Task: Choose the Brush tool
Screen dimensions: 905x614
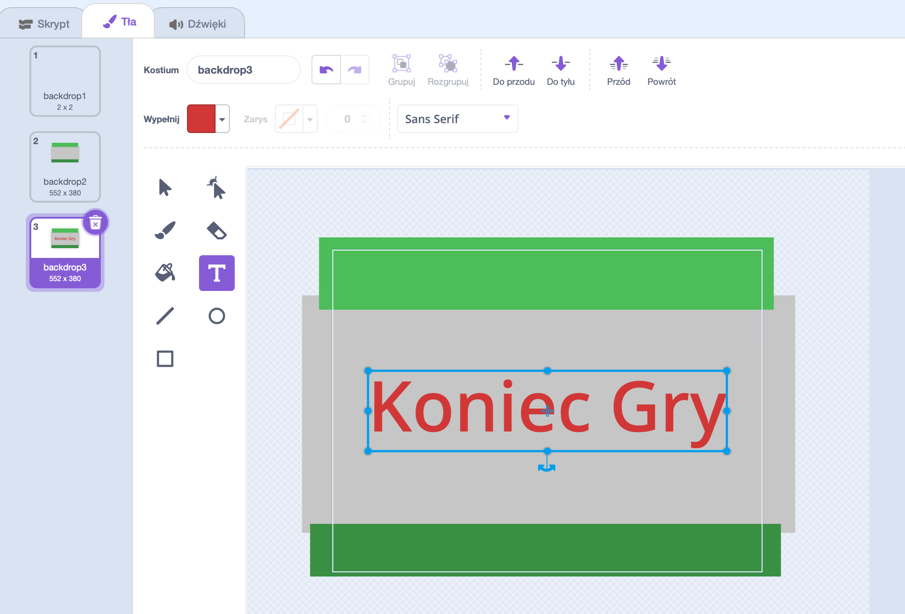Action: click(165, 230)
